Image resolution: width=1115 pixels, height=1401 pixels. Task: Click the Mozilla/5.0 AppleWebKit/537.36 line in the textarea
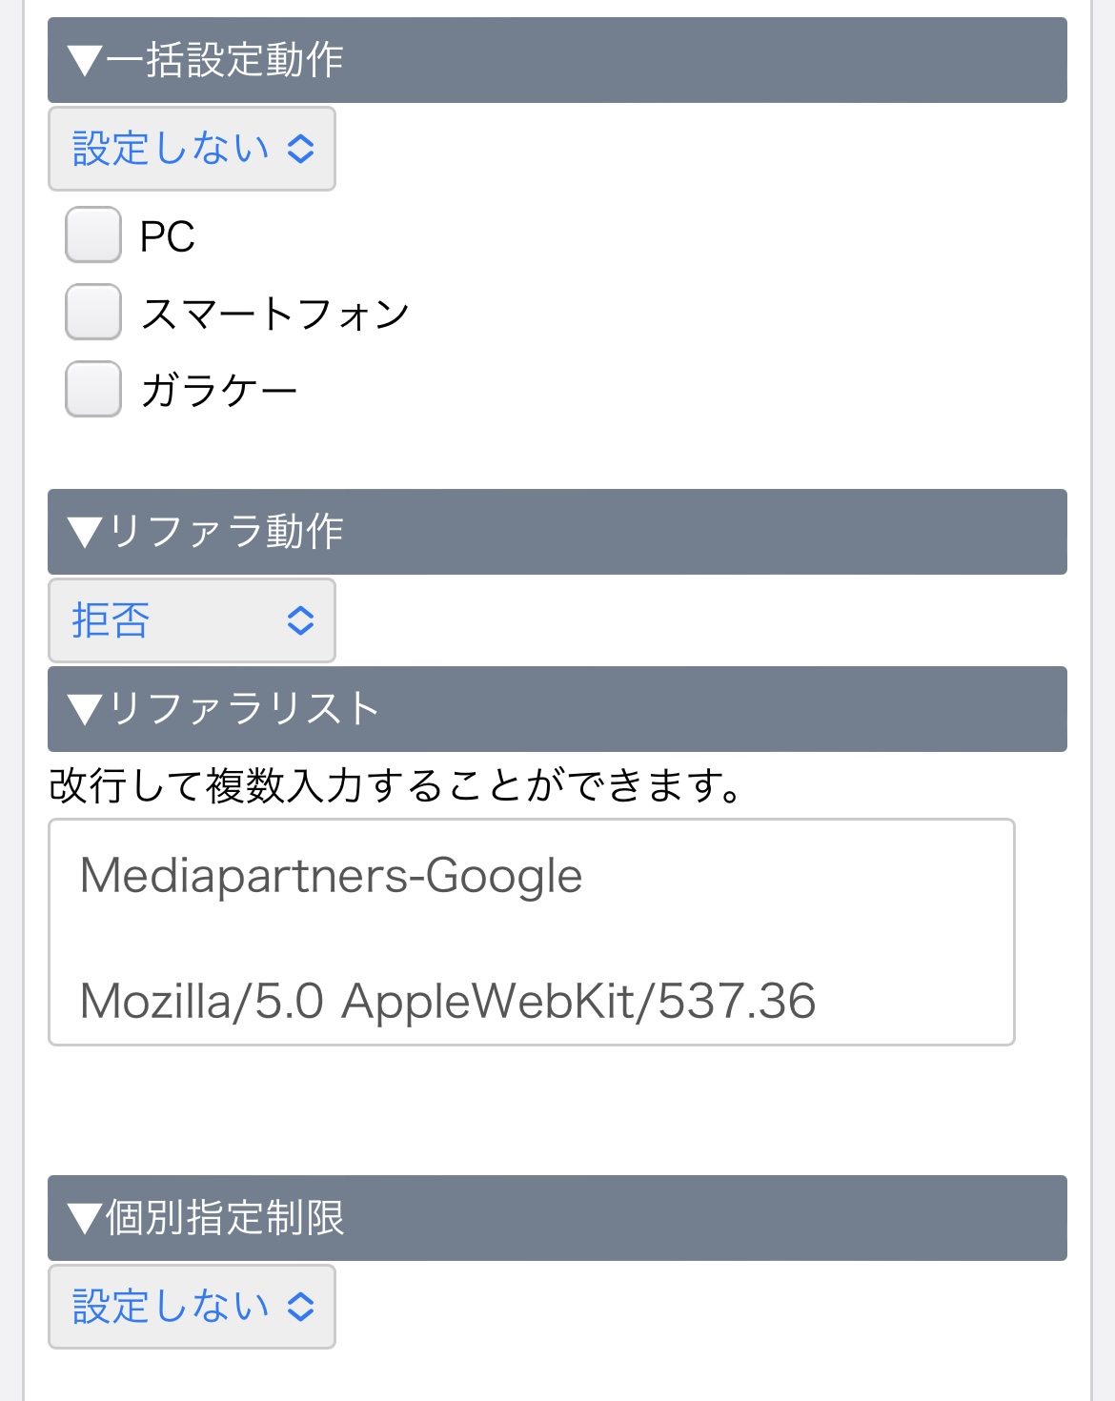point(448,1002)
